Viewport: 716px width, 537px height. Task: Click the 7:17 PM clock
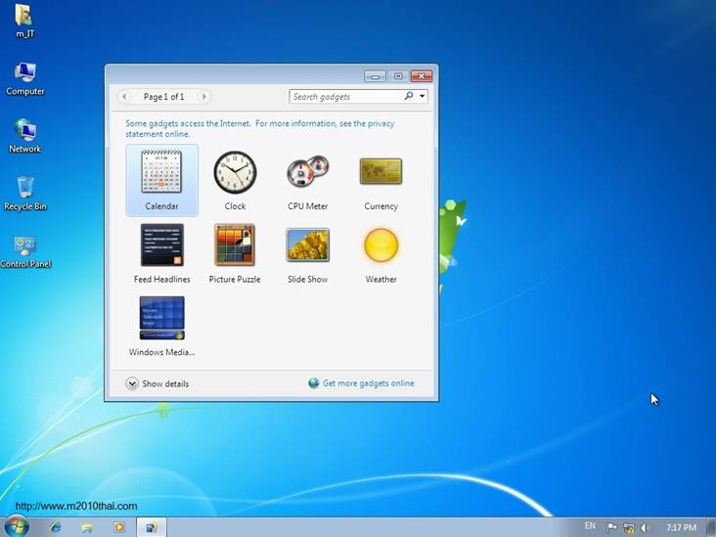pos(682,528)
